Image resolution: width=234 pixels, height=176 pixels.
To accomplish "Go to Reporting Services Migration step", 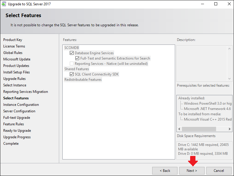I will click(x=26, y=92).
